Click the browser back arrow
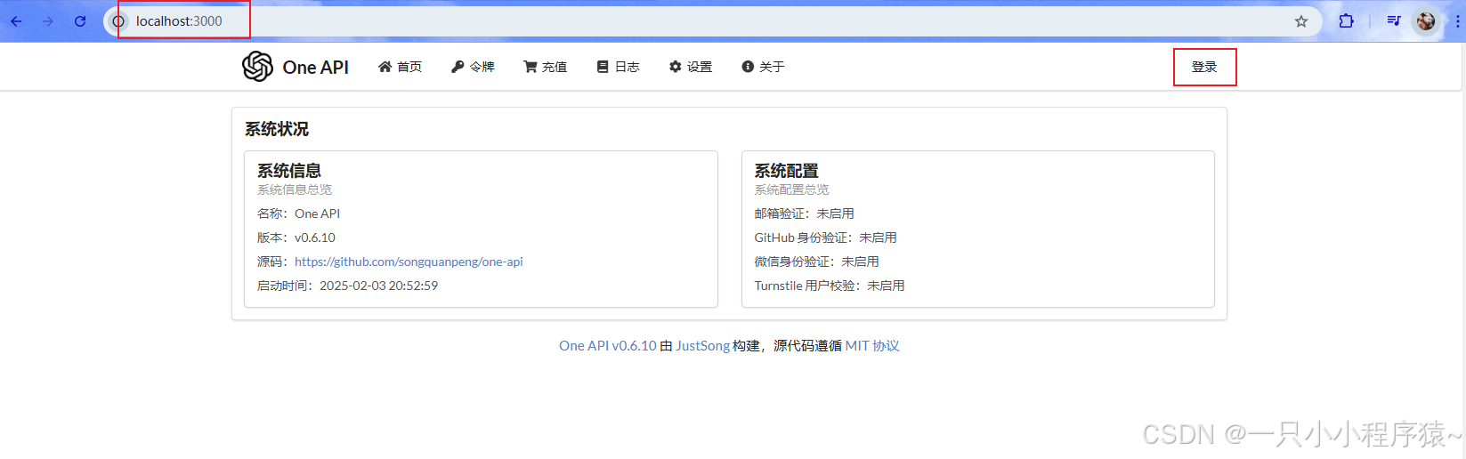This screenshot has height=459, width=1466. coord(16,21)
